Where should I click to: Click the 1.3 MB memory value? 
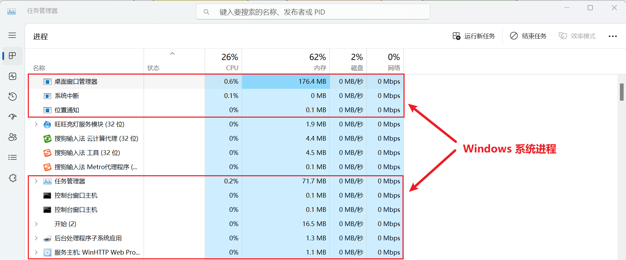(x=316, y=238)
